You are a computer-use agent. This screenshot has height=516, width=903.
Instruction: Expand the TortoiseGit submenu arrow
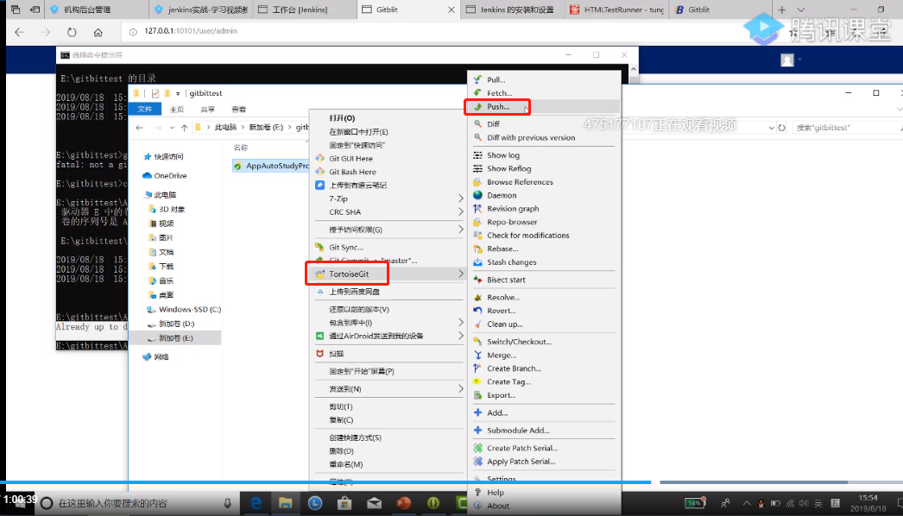(x=461, y=274)
